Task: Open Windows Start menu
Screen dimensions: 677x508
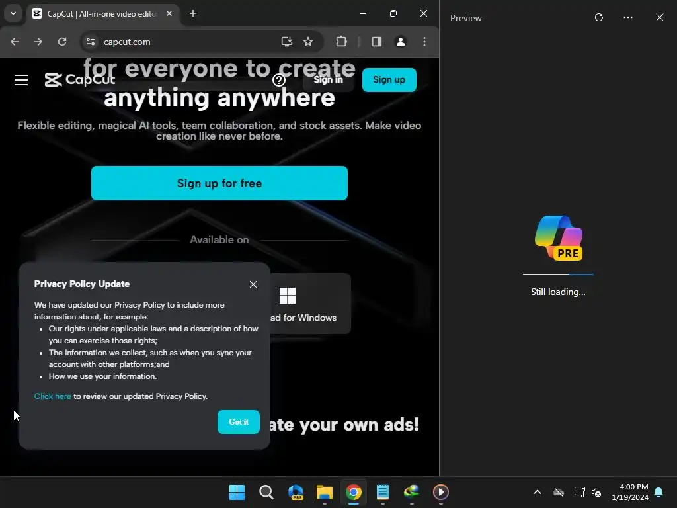Action: pyautogui.click(x=237, y=492)
